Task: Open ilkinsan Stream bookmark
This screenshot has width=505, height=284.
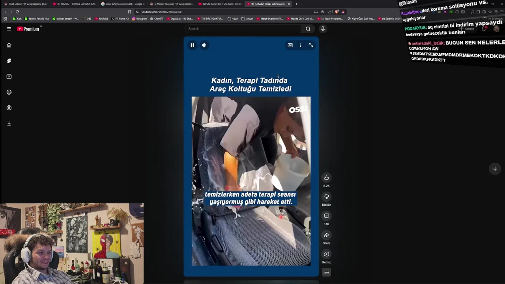Action: [x=65, y=19]
